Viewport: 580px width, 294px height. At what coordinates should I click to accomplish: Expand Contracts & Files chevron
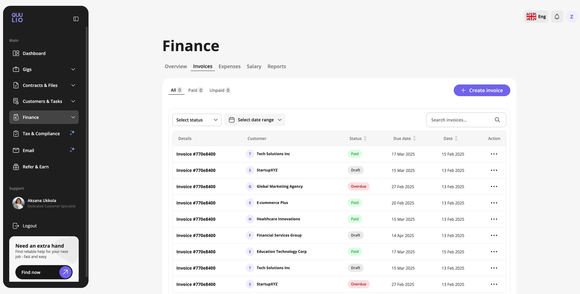73,85
